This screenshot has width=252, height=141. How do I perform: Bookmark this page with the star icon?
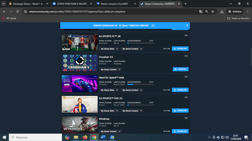pos(213,12)
